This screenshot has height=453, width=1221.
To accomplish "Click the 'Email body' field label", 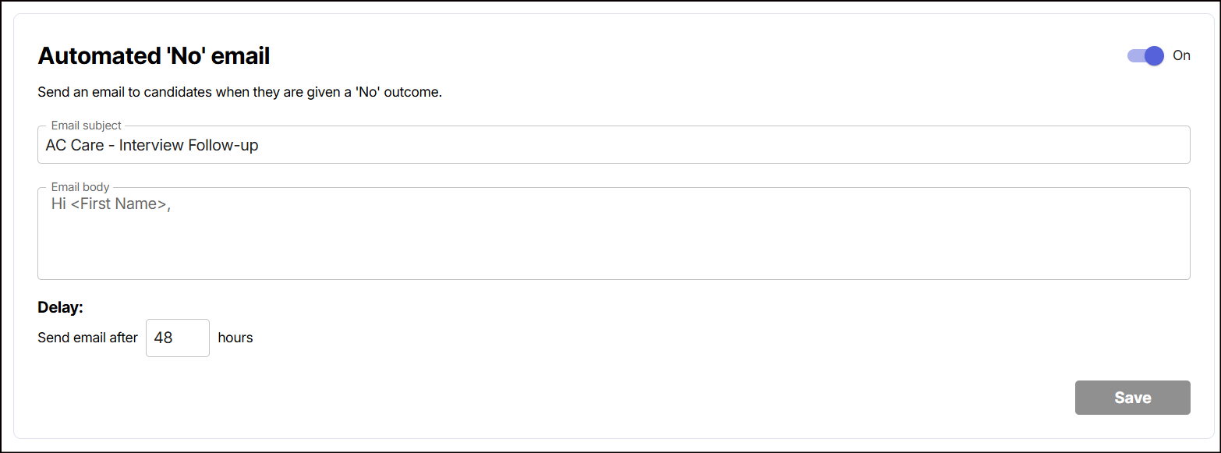I will [x=80, y=187].
